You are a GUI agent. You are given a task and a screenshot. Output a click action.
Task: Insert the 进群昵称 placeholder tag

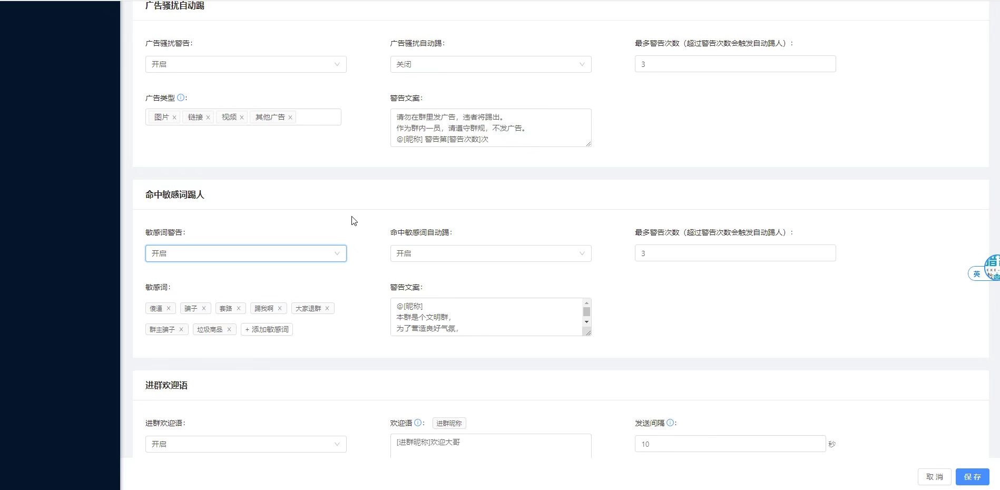click(449, 423)
